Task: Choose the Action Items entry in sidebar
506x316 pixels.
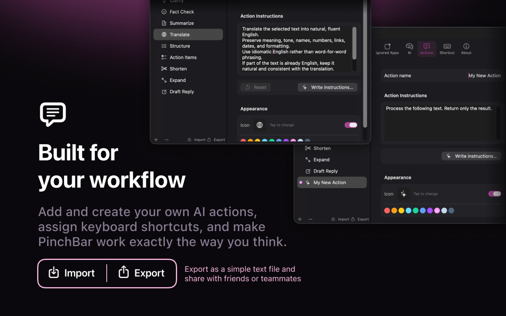Action: (183, 57)
